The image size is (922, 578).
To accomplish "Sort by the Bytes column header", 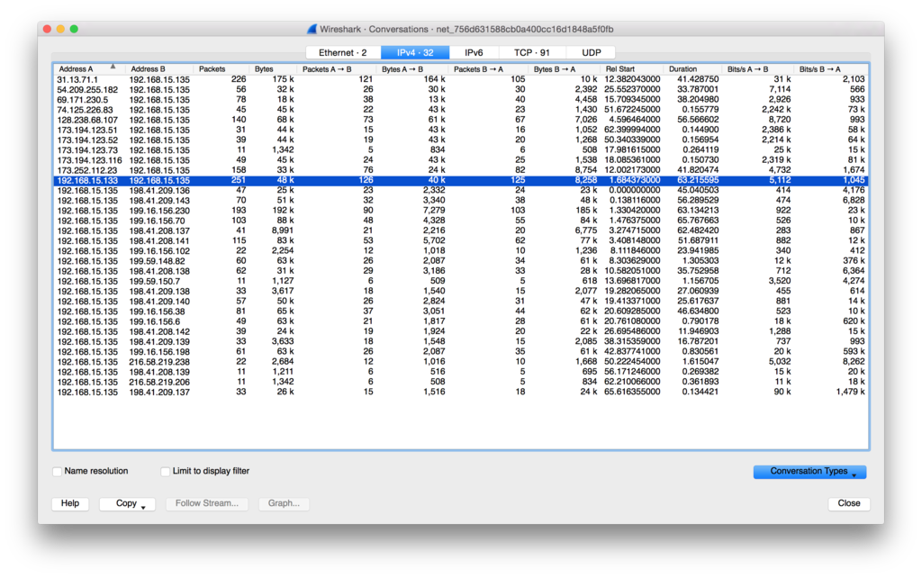I will pos(274,68).
